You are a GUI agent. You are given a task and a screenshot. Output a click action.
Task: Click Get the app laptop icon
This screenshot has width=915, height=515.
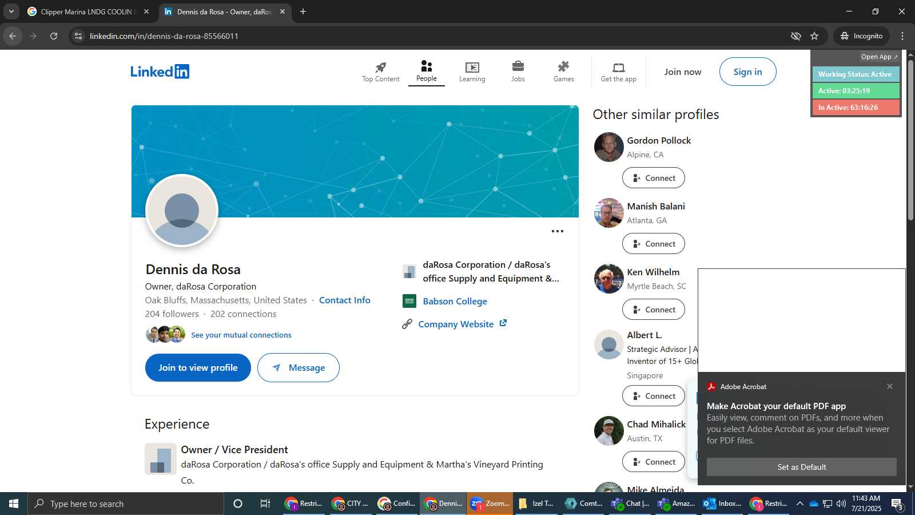tap(619, 67)
